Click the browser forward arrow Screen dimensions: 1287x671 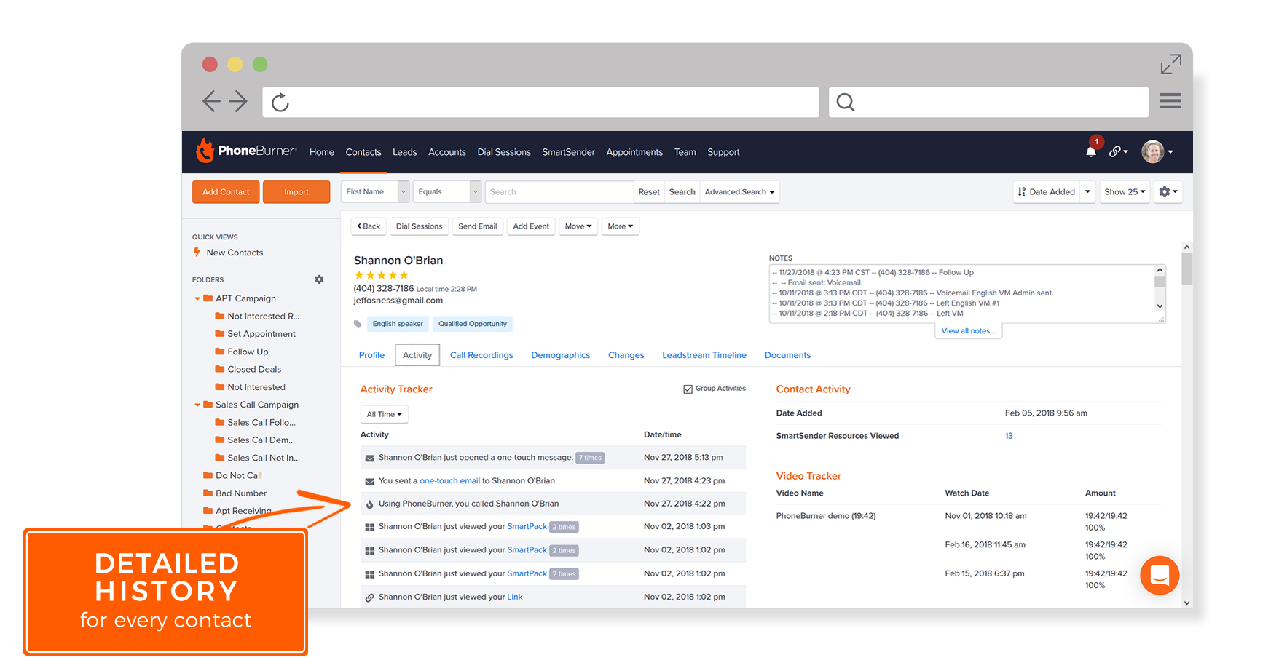tap(238, 101)
